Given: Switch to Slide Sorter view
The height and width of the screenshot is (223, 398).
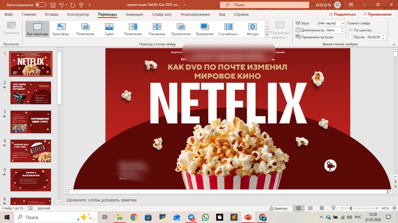Looking at the screenshot, I should (310, 208).
